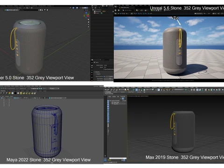Viewport: 224px width, 168px height.
Task: Click the Modeling ribbon button in 3ds Max
Action: coord(108,92)
